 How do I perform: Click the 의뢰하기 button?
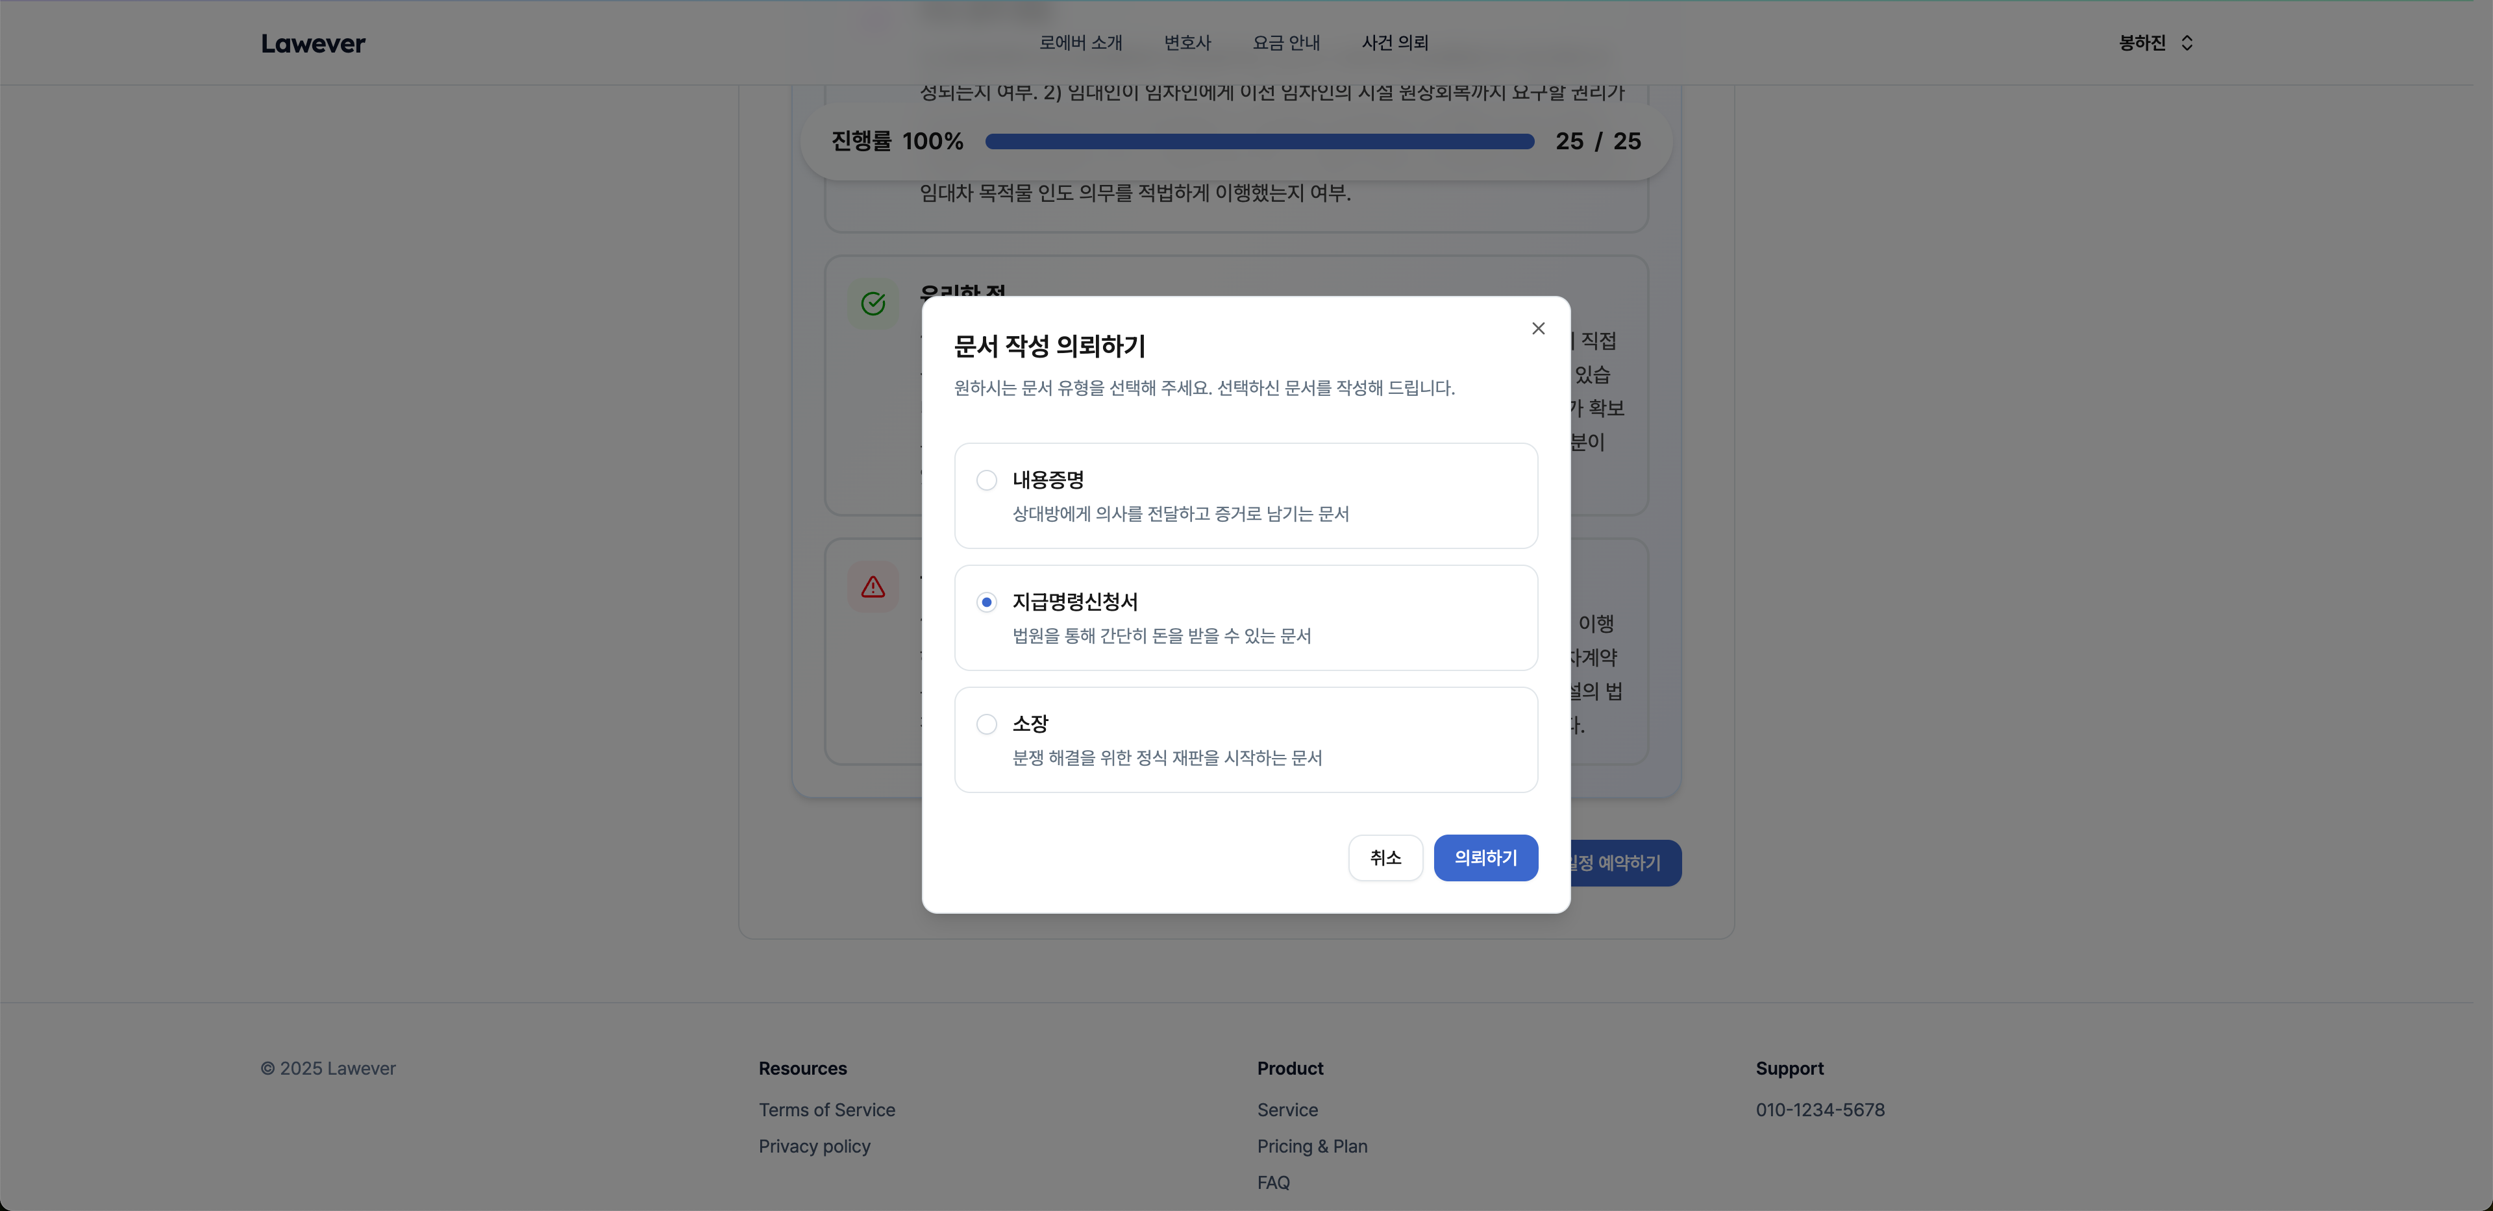click(1485, 858)
